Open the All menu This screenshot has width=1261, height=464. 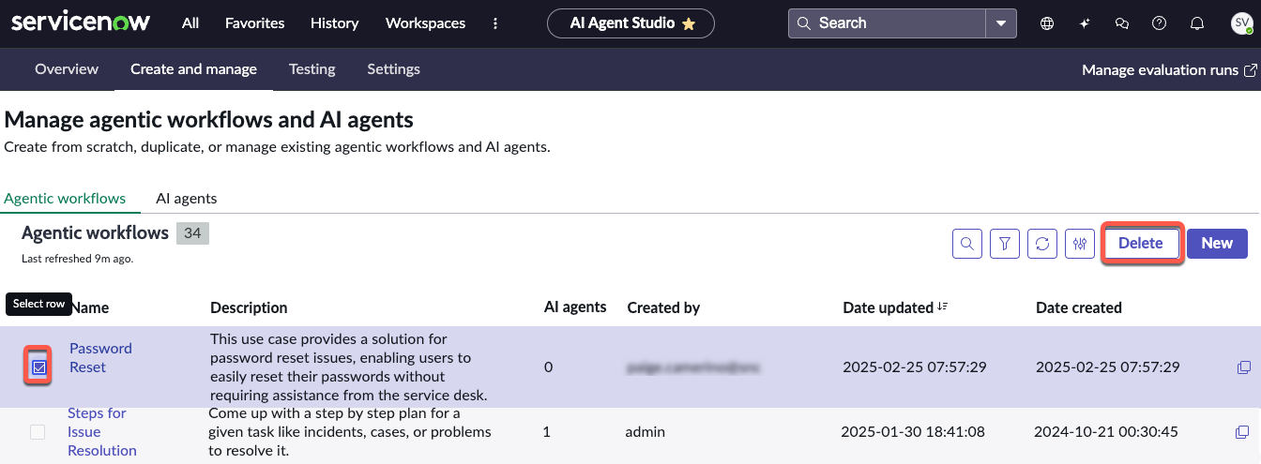(x=190, y=22)
